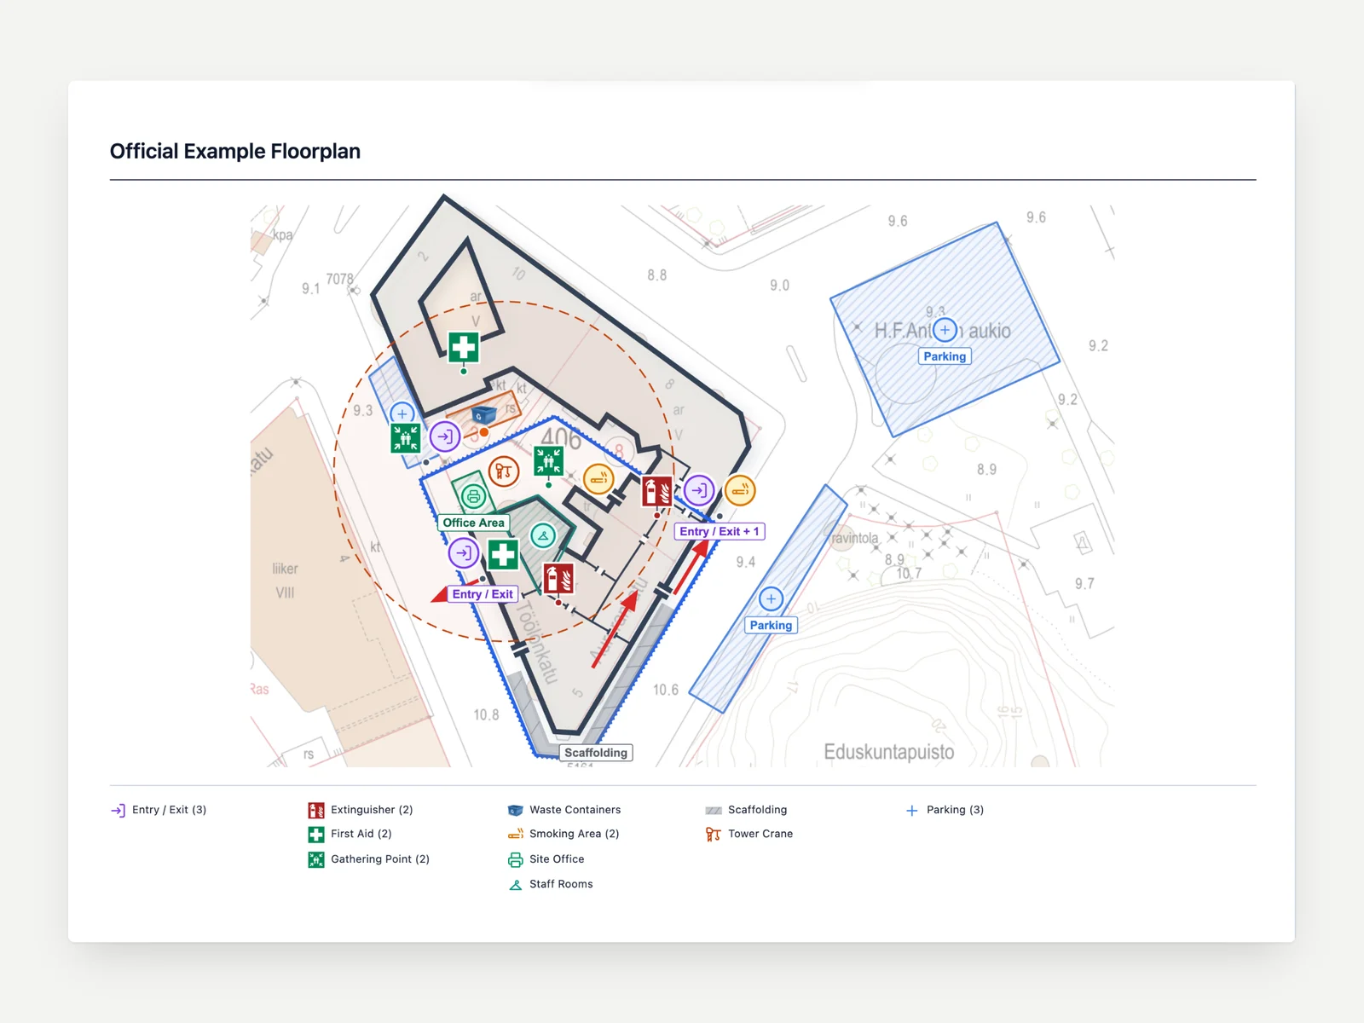The height and width of the screenshot is (1023, 1364).
Task: Click the Entry / Exit + 1 label
Action: (x=720, y=531)
